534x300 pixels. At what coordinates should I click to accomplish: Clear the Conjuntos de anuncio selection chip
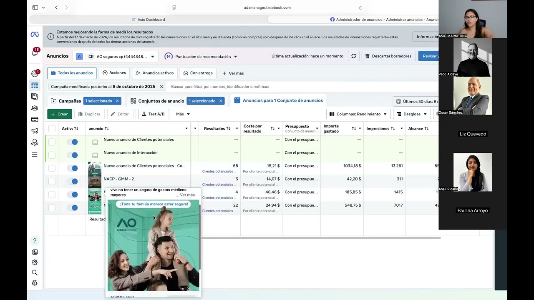(221, 101)
